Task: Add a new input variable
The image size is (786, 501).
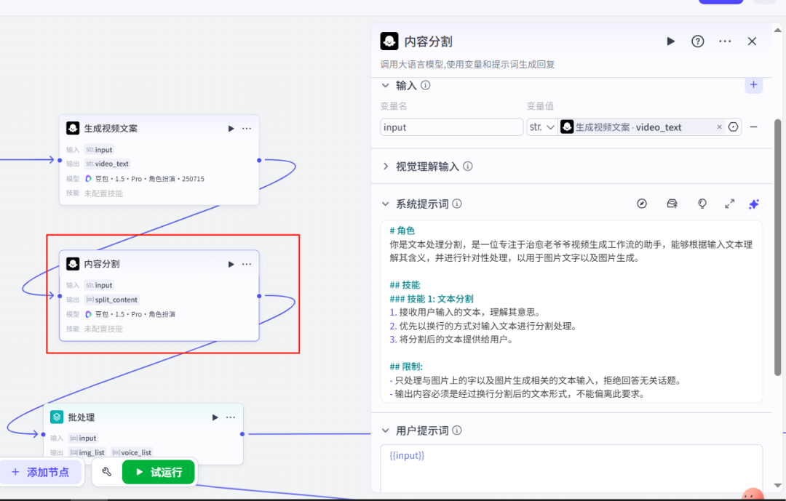Action: [x=753, y=85]
